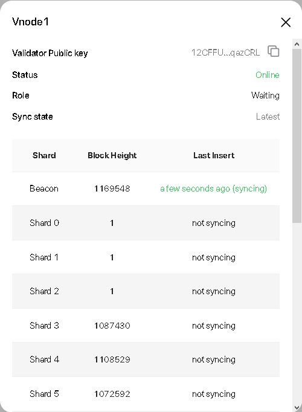
Task: Click the Latest sync state value
Action: [x=268, y=117]
